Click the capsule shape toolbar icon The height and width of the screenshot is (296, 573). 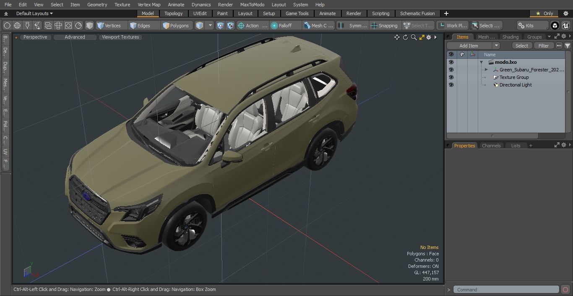48,26
